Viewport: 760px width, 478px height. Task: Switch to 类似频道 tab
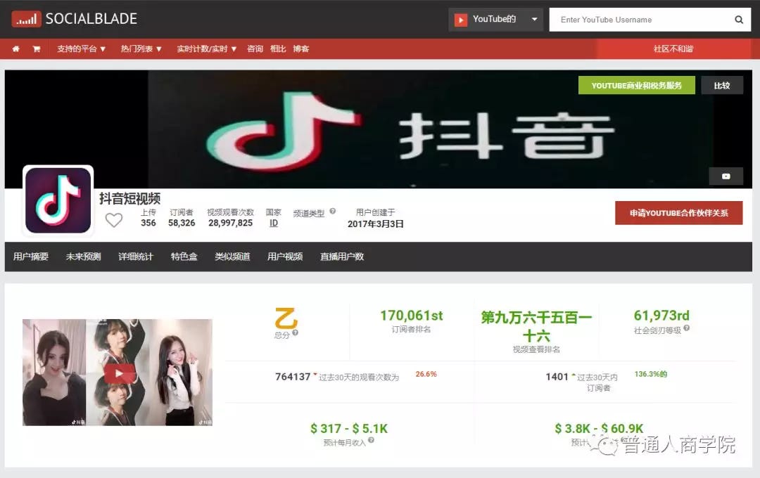(233, 257)
